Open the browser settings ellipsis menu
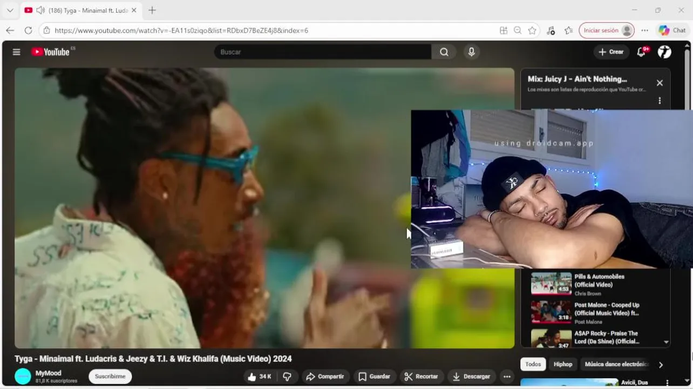693x389 pixels. coord(644,30)
